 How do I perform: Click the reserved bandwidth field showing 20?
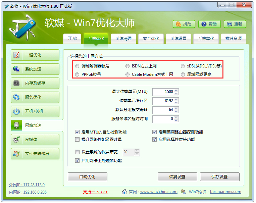tap(129, 152)
